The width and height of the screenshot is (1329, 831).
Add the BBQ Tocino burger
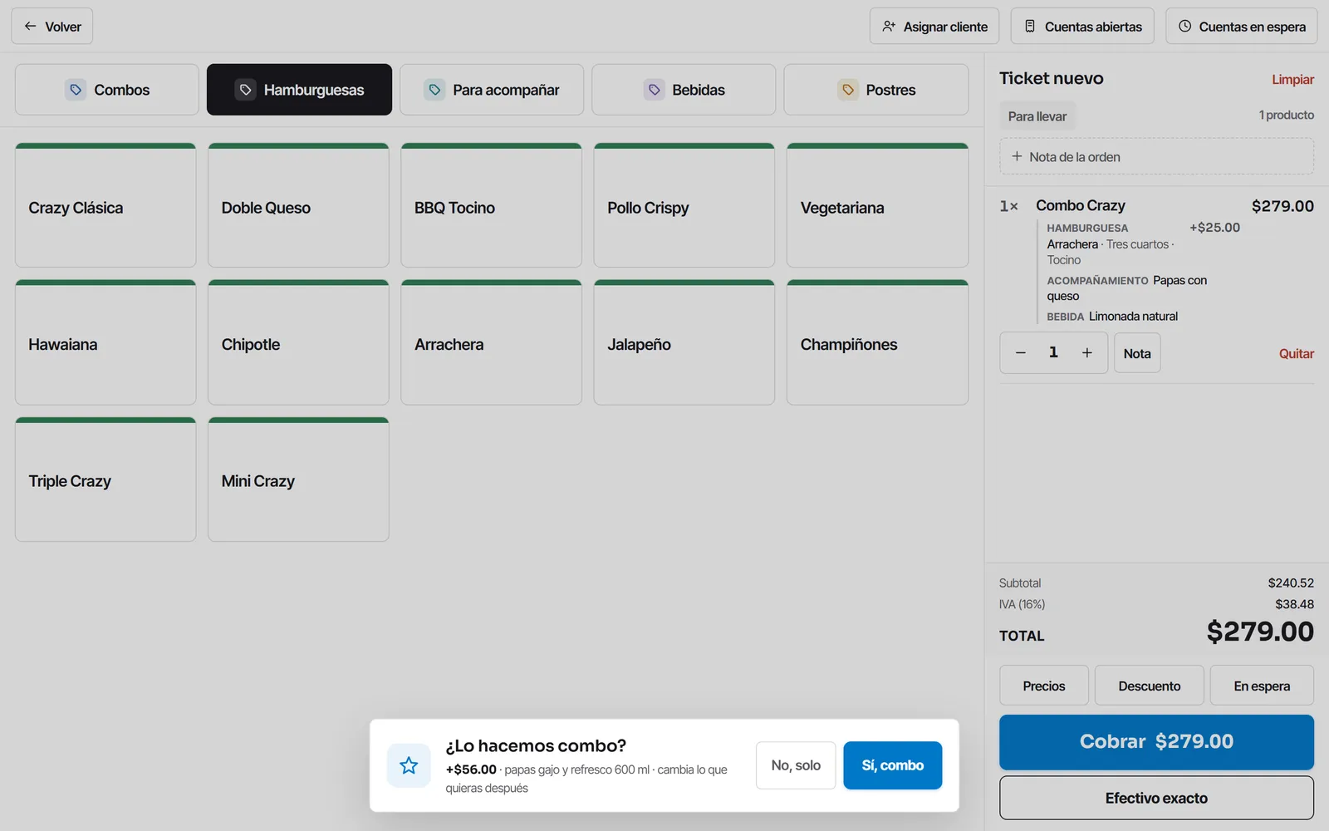pos(492,205)
